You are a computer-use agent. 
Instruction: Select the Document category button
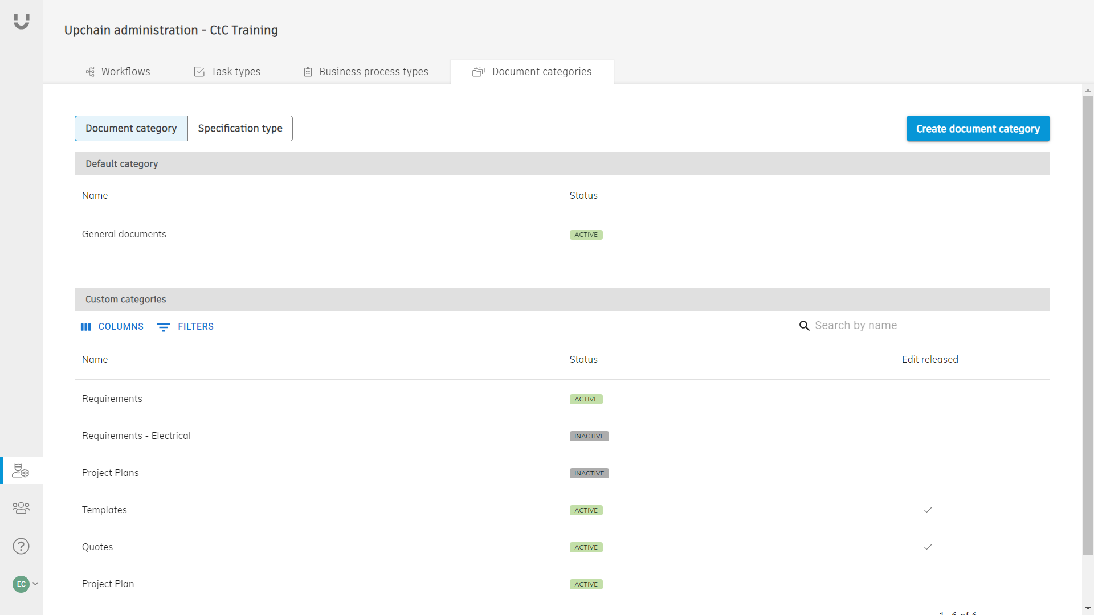pos(131,128)
